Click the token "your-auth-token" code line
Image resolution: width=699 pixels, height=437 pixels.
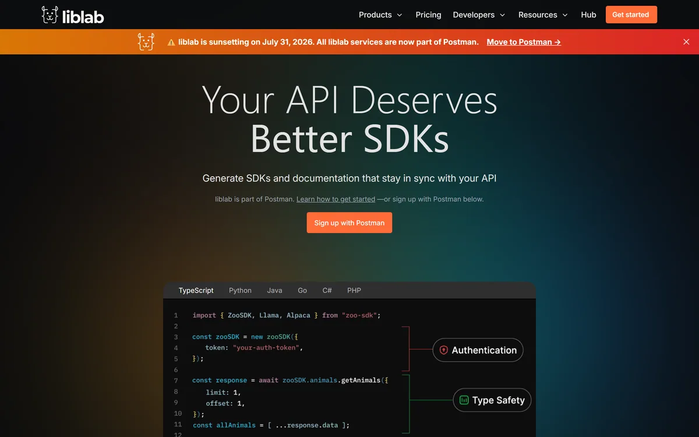[254, 348]
